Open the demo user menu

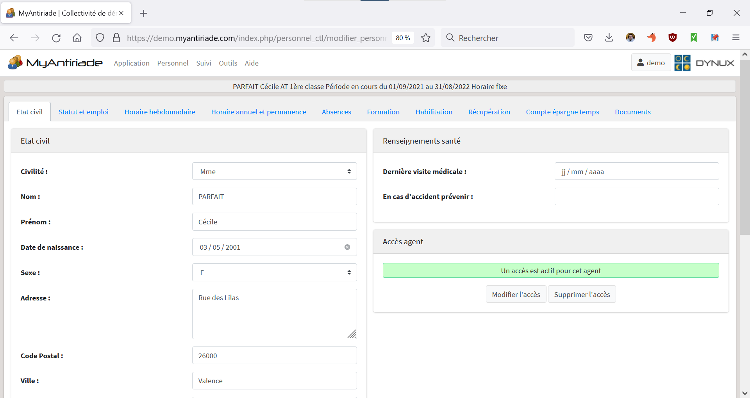(x=651, y=62)
